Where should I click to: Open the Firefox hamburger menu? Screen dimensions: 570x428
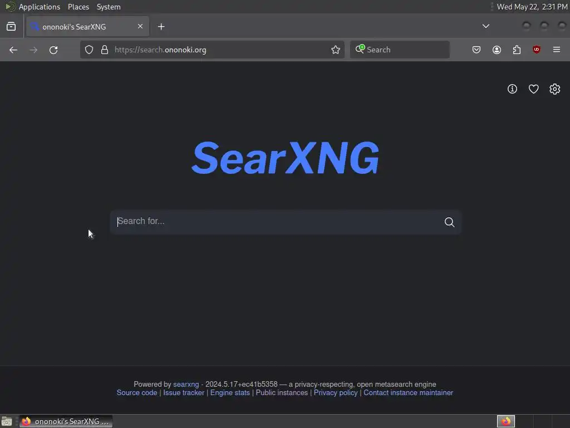click(557, 50)
